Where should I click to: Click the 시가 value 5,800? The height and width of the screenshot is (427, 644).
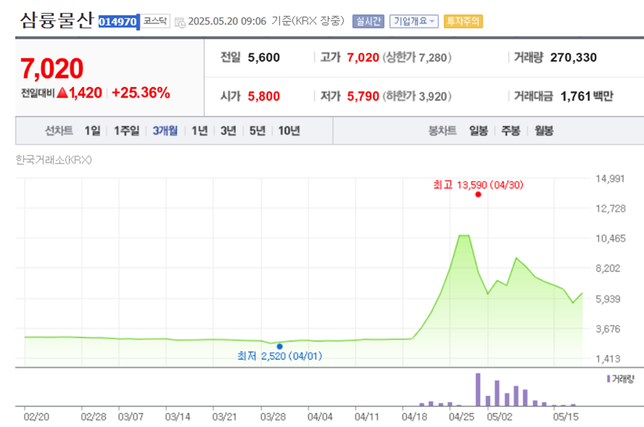(264, 97)
